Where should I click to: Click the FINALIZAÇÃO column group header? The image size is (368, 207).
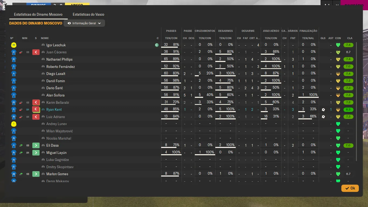click(308, 31)
